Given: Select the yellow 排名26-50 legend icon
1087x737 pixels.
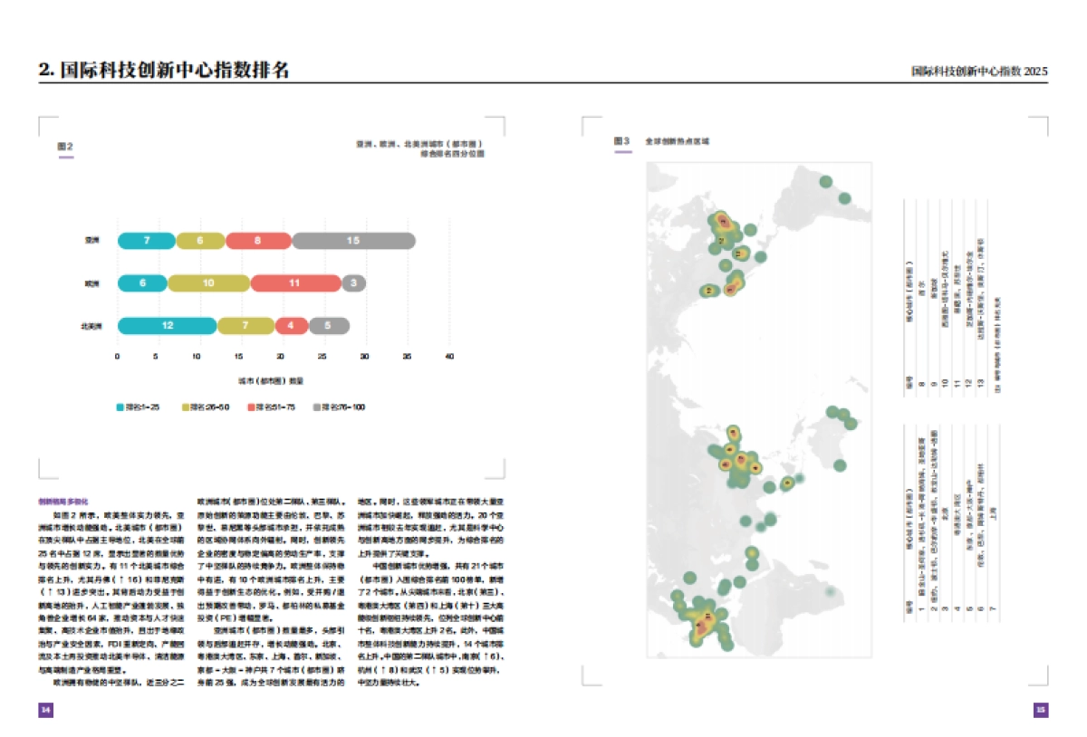Looking at the screenshot, I should coord(185,408).
